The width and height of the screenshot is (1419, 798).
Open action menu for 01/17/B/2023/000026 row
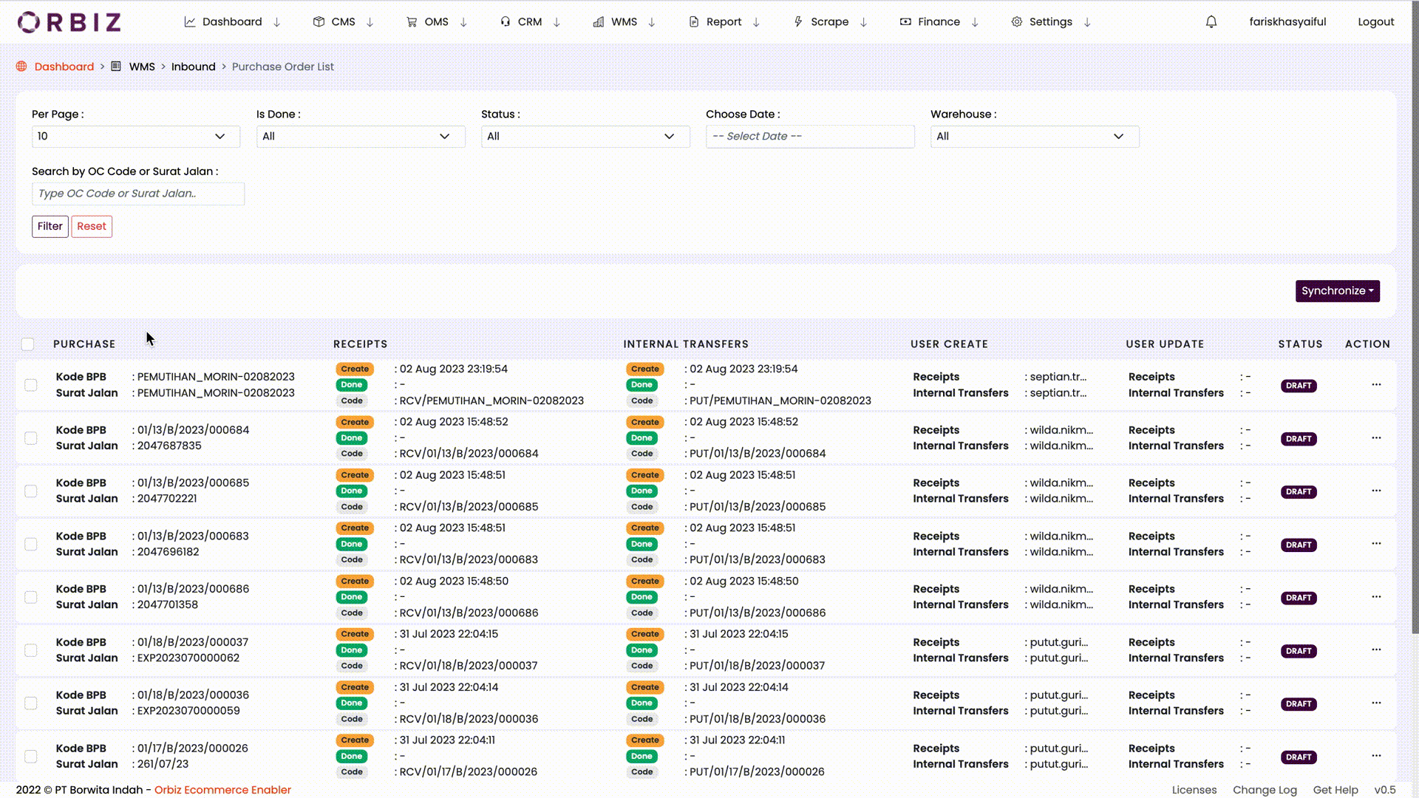pos(1376,756)
